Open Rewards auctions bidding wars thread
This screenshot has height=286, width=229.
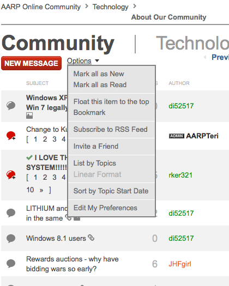73,264
